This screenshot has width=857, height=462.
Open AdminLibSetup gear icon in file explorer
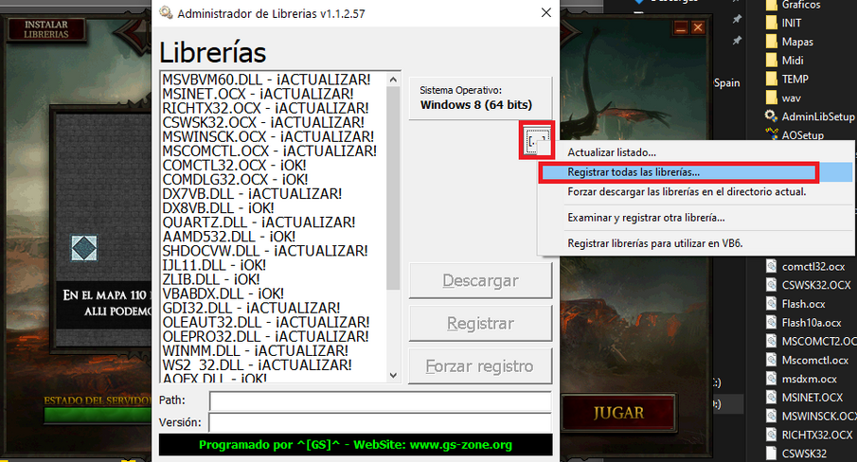click(x=771, y=116)
